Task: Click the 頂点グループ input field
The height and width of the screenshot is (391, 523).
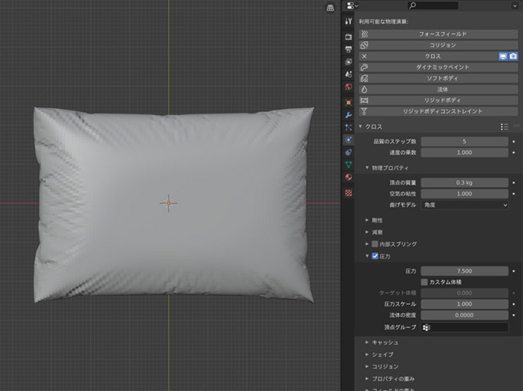Action: coord(464,327)
